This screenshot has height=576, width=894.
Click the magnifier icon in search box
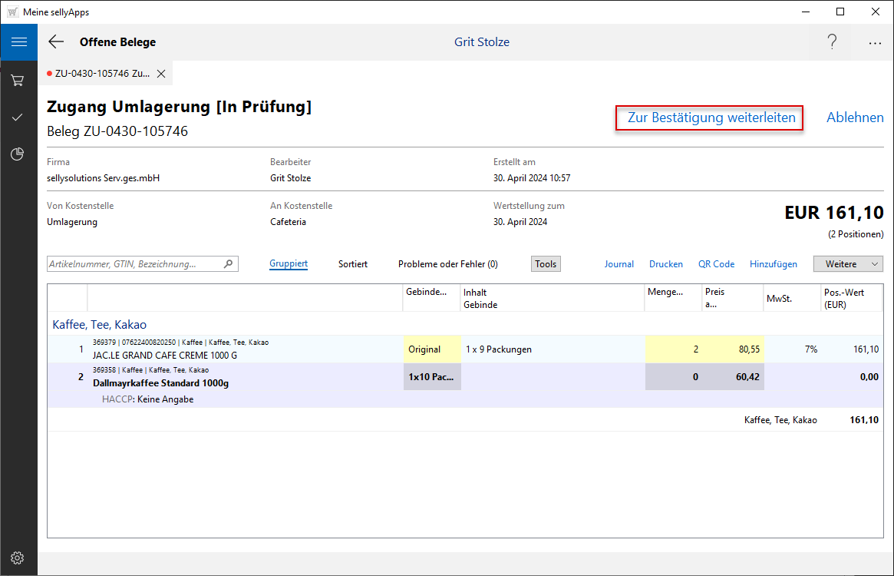[x=228, y=264]
